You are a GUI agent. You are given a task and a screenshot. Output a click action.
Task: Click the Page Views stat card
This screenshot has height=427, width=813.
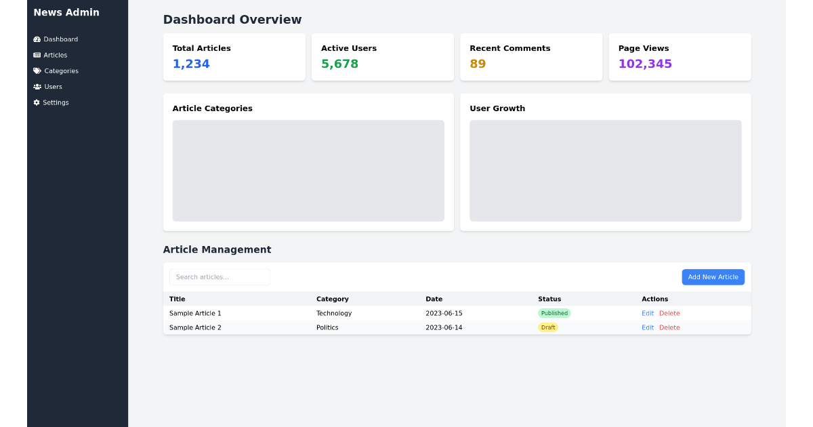[680, 57]
